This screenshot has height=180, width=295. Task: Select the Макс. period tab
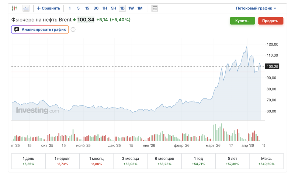pos(267,161)
